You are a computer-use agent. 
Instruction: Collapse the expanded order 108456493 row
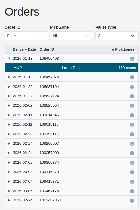tap(9, 58)
